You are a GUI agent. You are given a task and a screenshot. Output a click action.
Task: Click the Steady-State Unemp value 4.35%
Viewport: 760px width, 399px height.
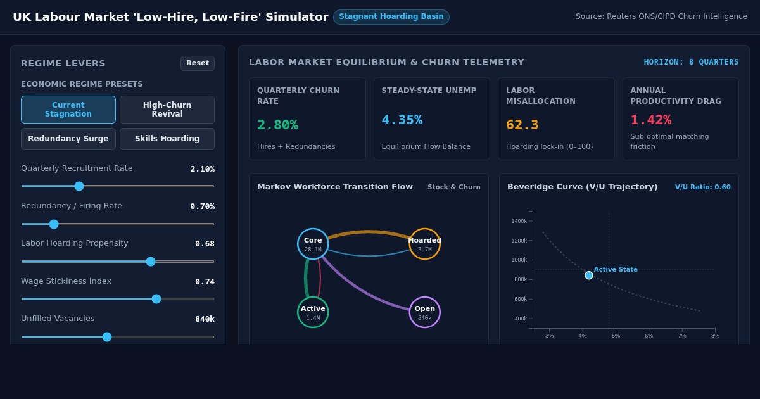[x=402, y=120]
